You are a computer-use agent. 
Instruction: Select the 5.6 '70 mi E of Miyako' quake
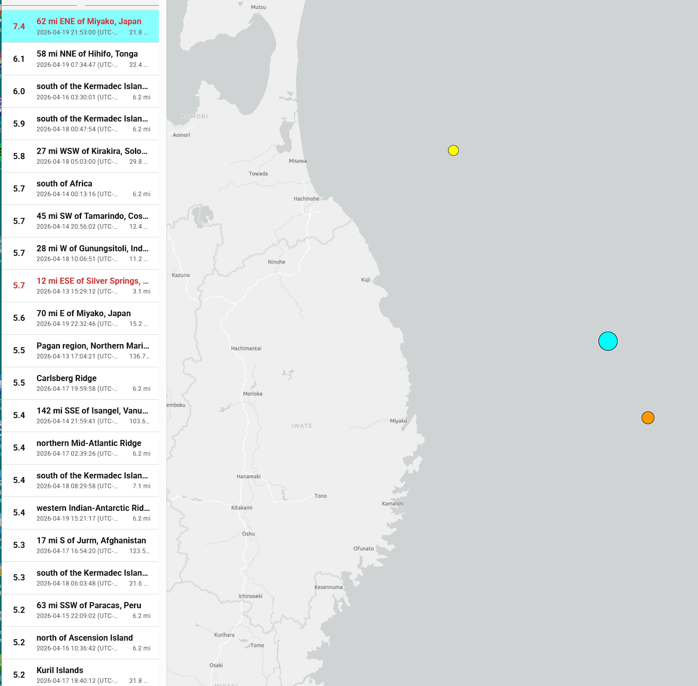[x=84, y=314]
